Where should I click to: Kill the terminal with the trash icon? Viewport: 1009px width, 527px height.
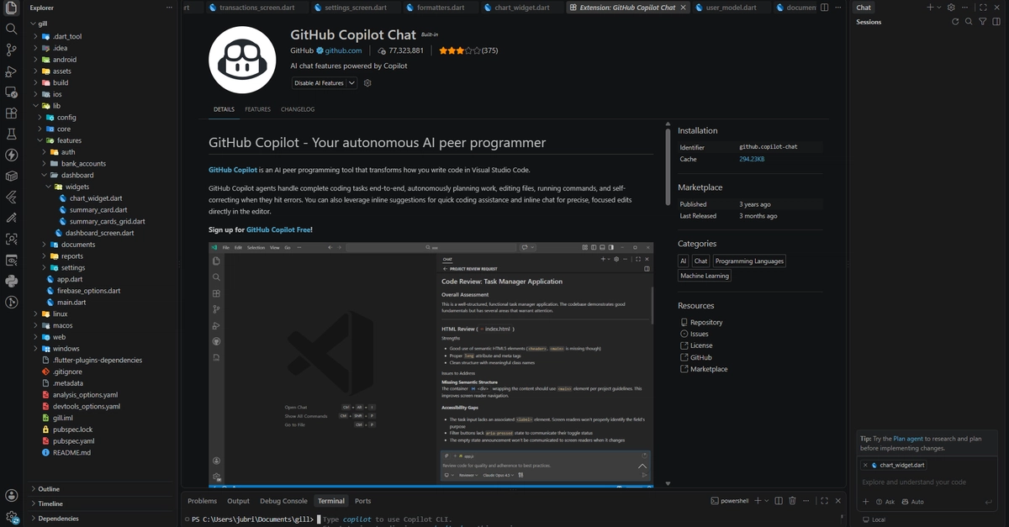pos(792,501)
